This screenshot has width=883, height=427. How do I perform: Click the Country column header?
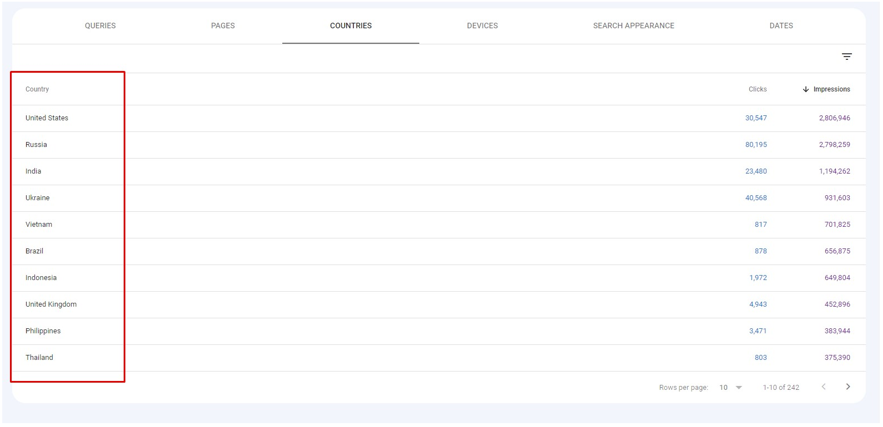coord(37,89)
